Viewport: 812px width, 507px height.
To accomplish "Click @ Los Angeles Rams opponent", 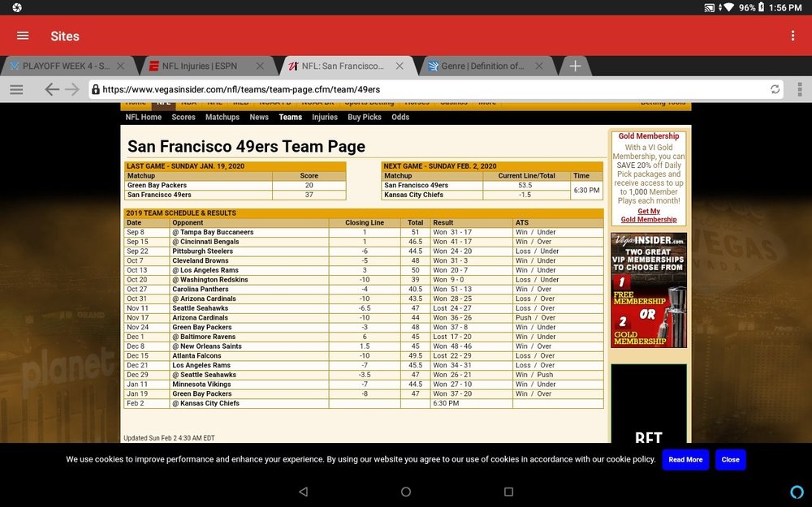I will tap(205, 270).
